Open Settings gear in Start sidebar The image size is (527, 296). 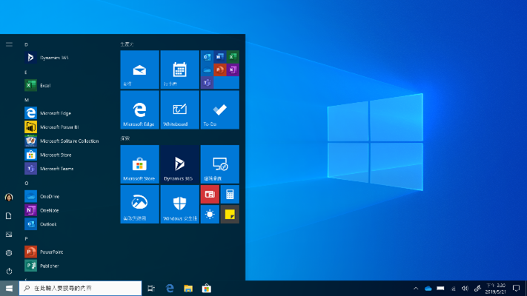tap(9, 252)
